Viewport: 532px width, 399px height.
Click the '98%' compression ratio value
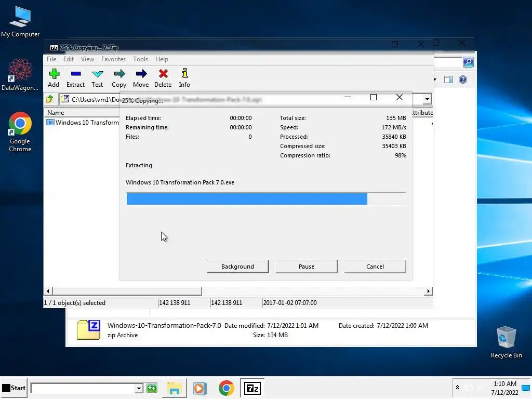click(x=401, y=155)
